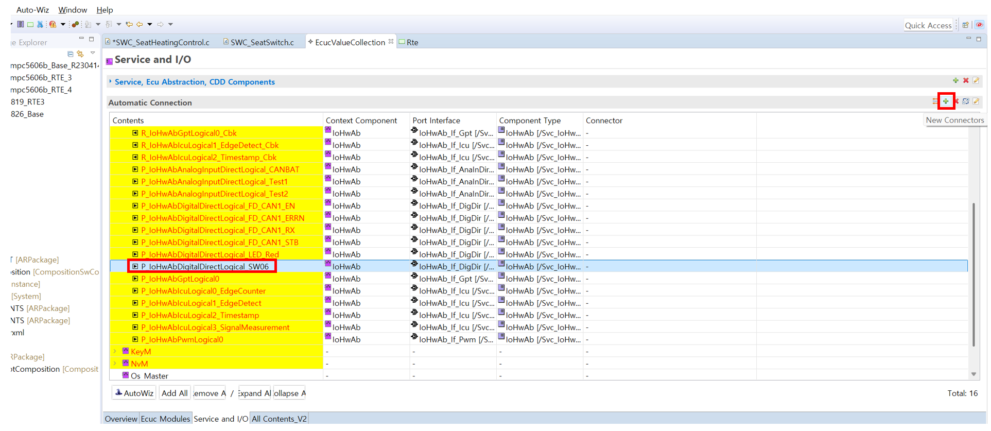Viewport: 991px width, 431px height.
Task: Switch to the Ecuc Modules tab
Action: 165,419
